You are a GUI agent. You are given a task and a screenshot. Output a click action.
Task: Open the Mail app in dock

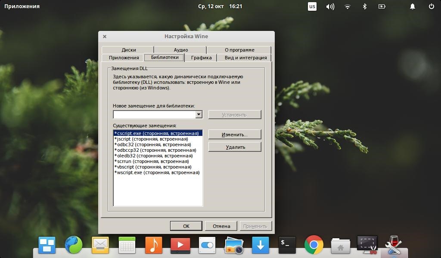tap(100, 245)
